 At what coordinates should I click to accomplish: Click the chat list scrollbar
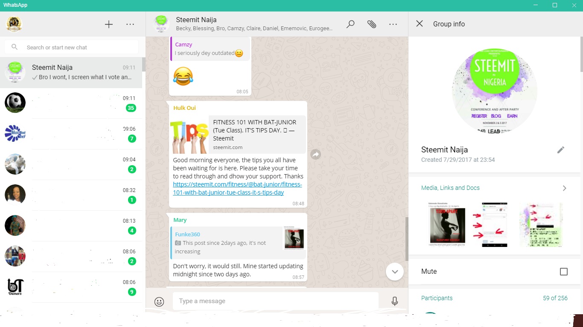[x=144, y=65]
